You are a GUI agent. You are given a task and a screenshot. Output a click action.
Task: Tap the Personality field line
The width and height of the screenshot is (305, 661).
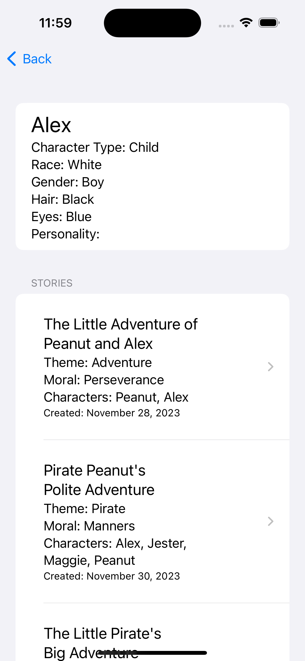(x=65, y=234)
